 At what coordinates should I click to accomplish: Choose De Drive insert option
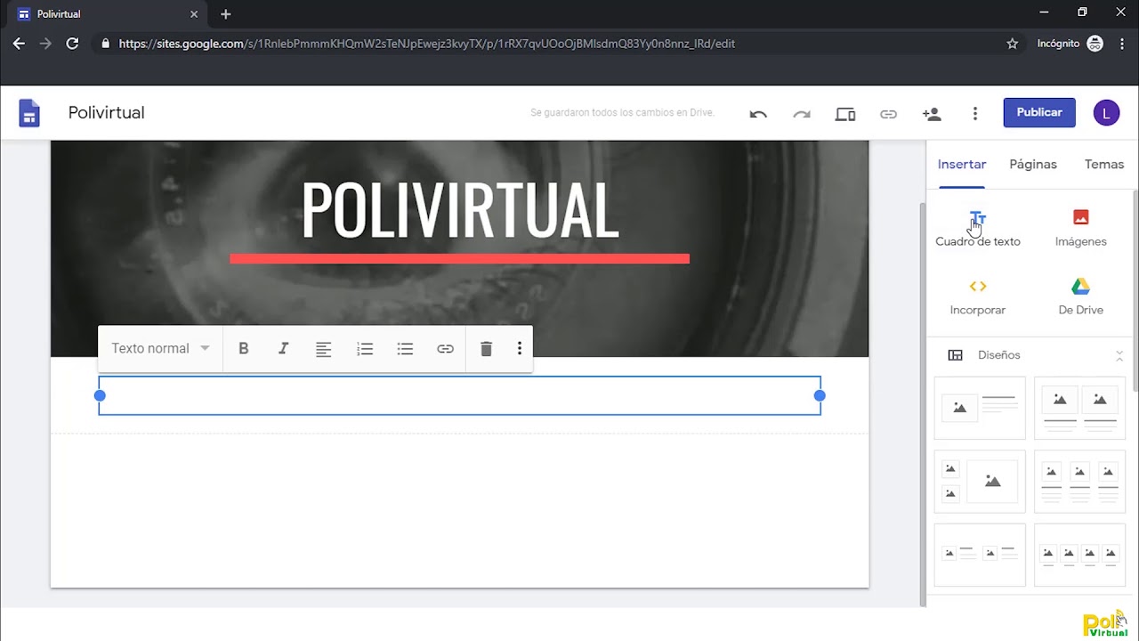tap(1080, 297)
